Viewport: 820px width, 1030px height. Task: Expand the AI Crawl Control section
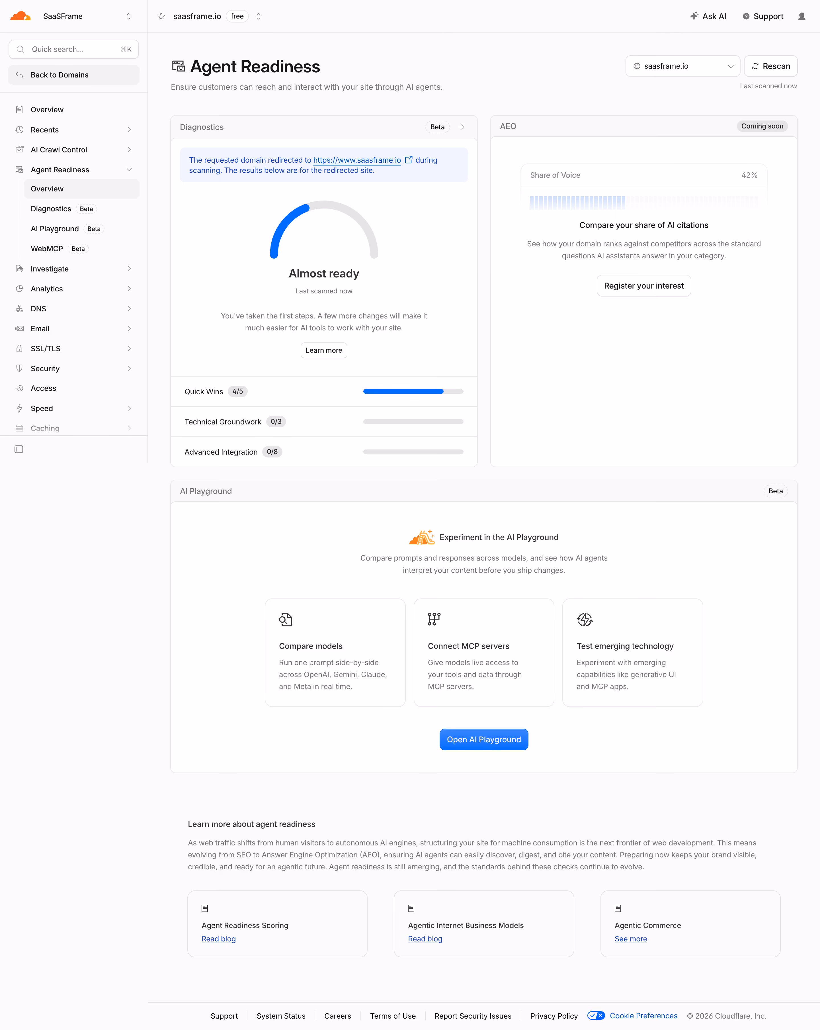coord(73,150)
